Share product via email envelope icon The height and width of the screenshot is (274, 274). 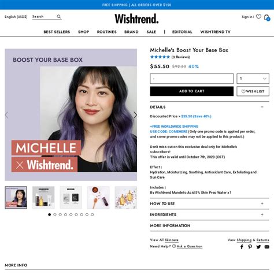(x=267, y=247)
